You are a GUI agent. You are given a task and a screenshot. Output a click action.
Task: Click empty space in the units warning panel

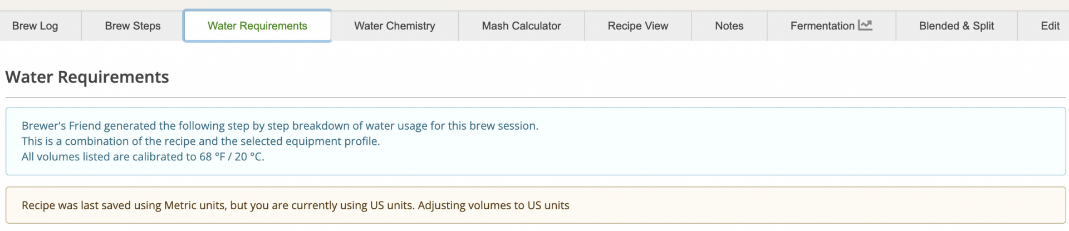pyautogui.click(x=807, y=205)
